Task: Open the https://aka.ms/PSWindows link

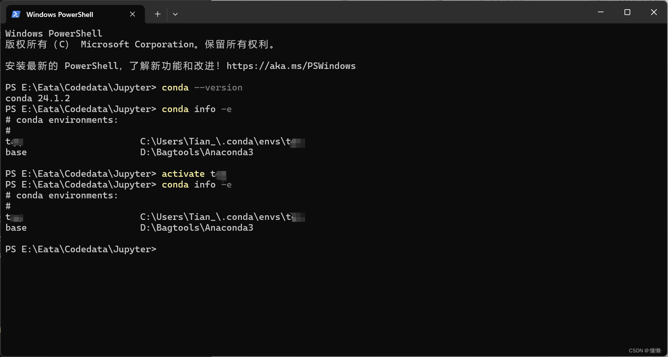Action: click(x=291, y=66)
